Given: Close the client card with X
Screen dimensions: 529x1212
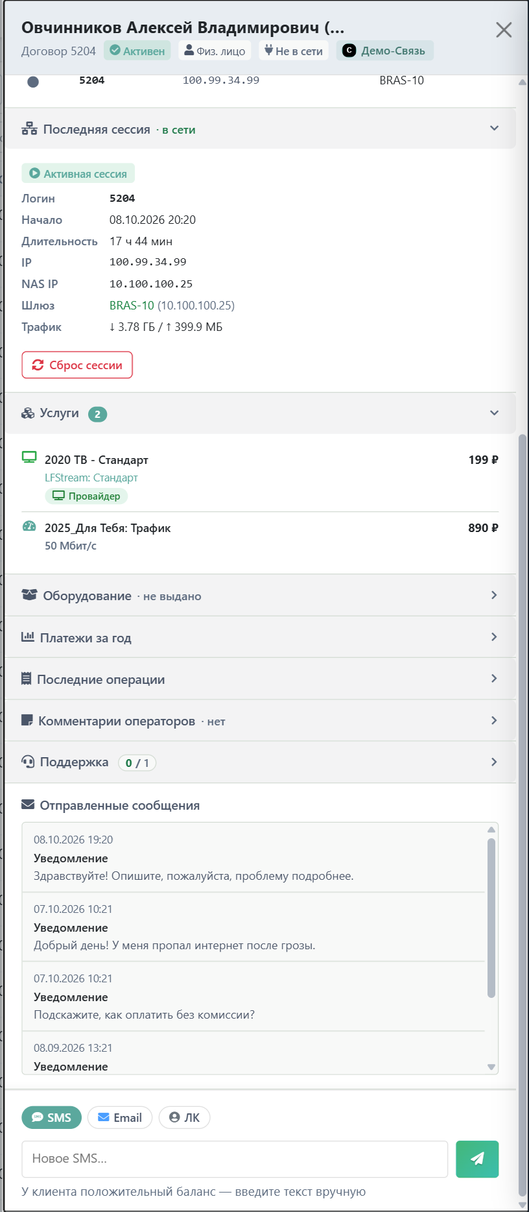Looking at the screenshot, I should pos(504,30).
